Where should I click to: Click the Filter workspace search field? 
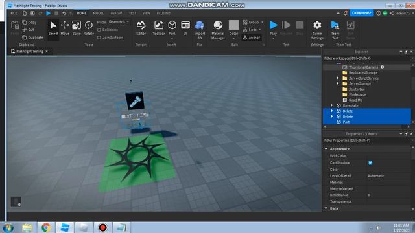[x=366, y=58]
